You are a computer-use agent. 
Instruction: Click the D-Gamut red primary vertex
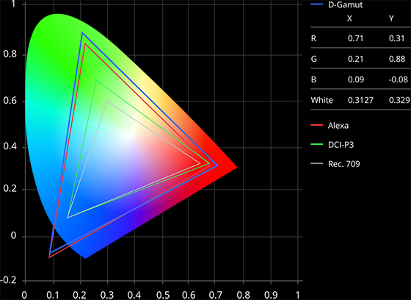(217, 165)
